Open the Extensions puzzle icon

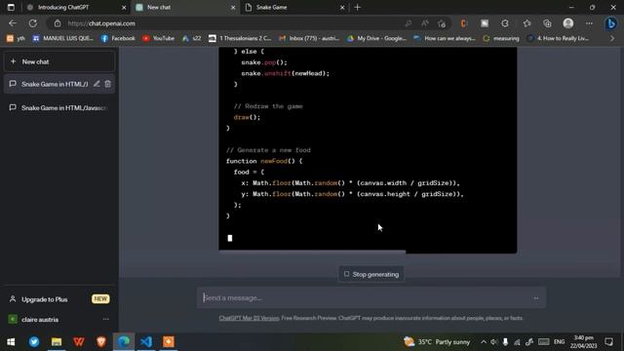coord(505,23)
